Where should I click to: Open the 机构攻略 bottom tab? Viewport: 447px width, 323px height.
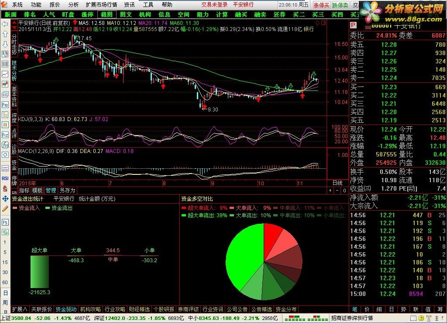click(90, 309)
